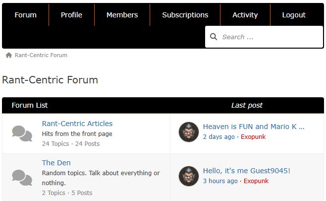Click the search magnifier icon

214,37
